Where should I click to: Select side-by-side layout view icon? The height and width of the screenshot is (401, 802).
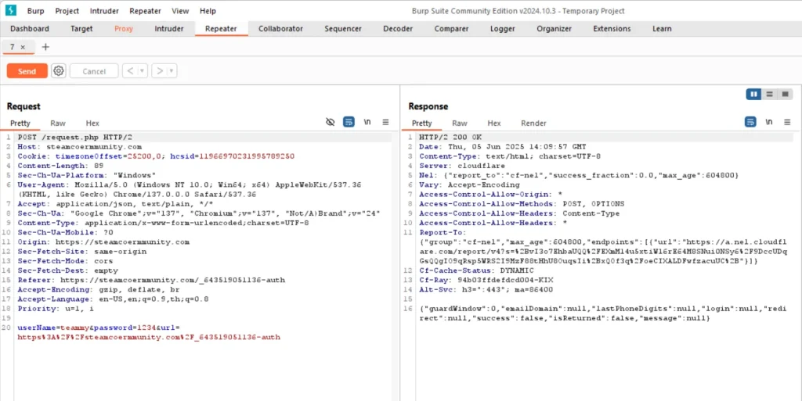pos(753,95)
